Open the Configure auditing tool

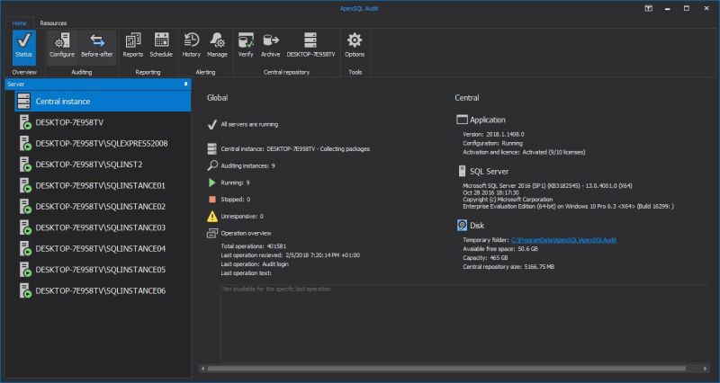click(x=62, y=47)
